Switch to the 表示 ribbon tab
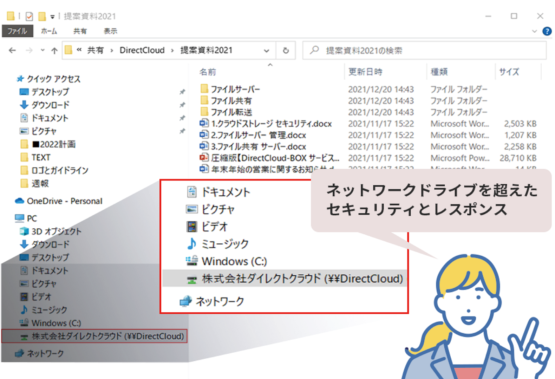Image resolution: width=555 pixels, height=379 pixels. [110, 31]
